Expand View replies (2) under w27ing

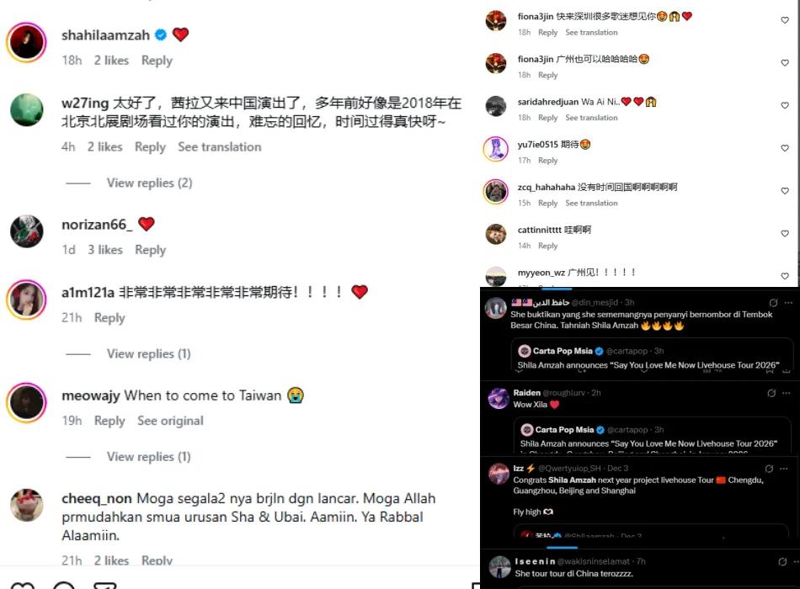[x=149, y=183]
